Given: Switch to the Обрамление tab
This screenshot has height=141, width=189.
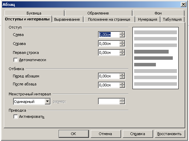Looking at the screenshot, I should click(98, 13).
